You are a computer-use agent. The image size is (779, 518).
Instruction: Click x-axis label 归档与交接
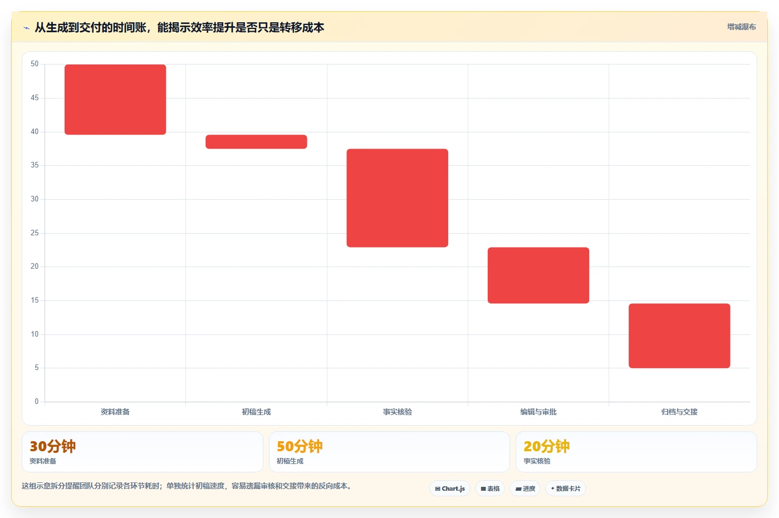pyautogui.click(x=679, y=412)
